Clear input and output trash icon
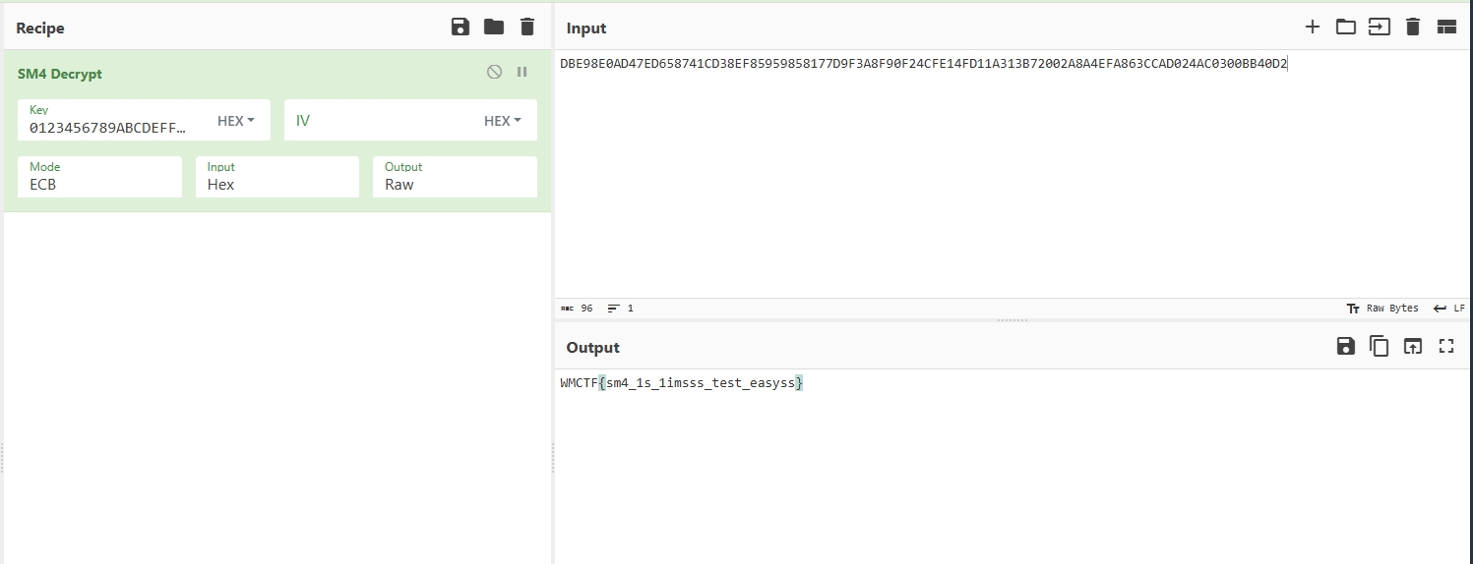1473x564 pixels. coord(1413,28)
